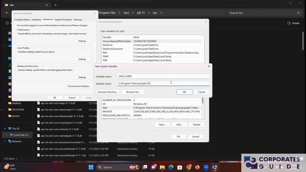The image size is (306, 172).
Task: Click OK in System Properties window
Action: point(55,97)
